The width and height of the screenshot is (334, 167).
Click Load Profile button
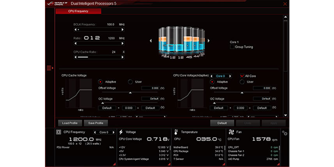click(69, 123)
